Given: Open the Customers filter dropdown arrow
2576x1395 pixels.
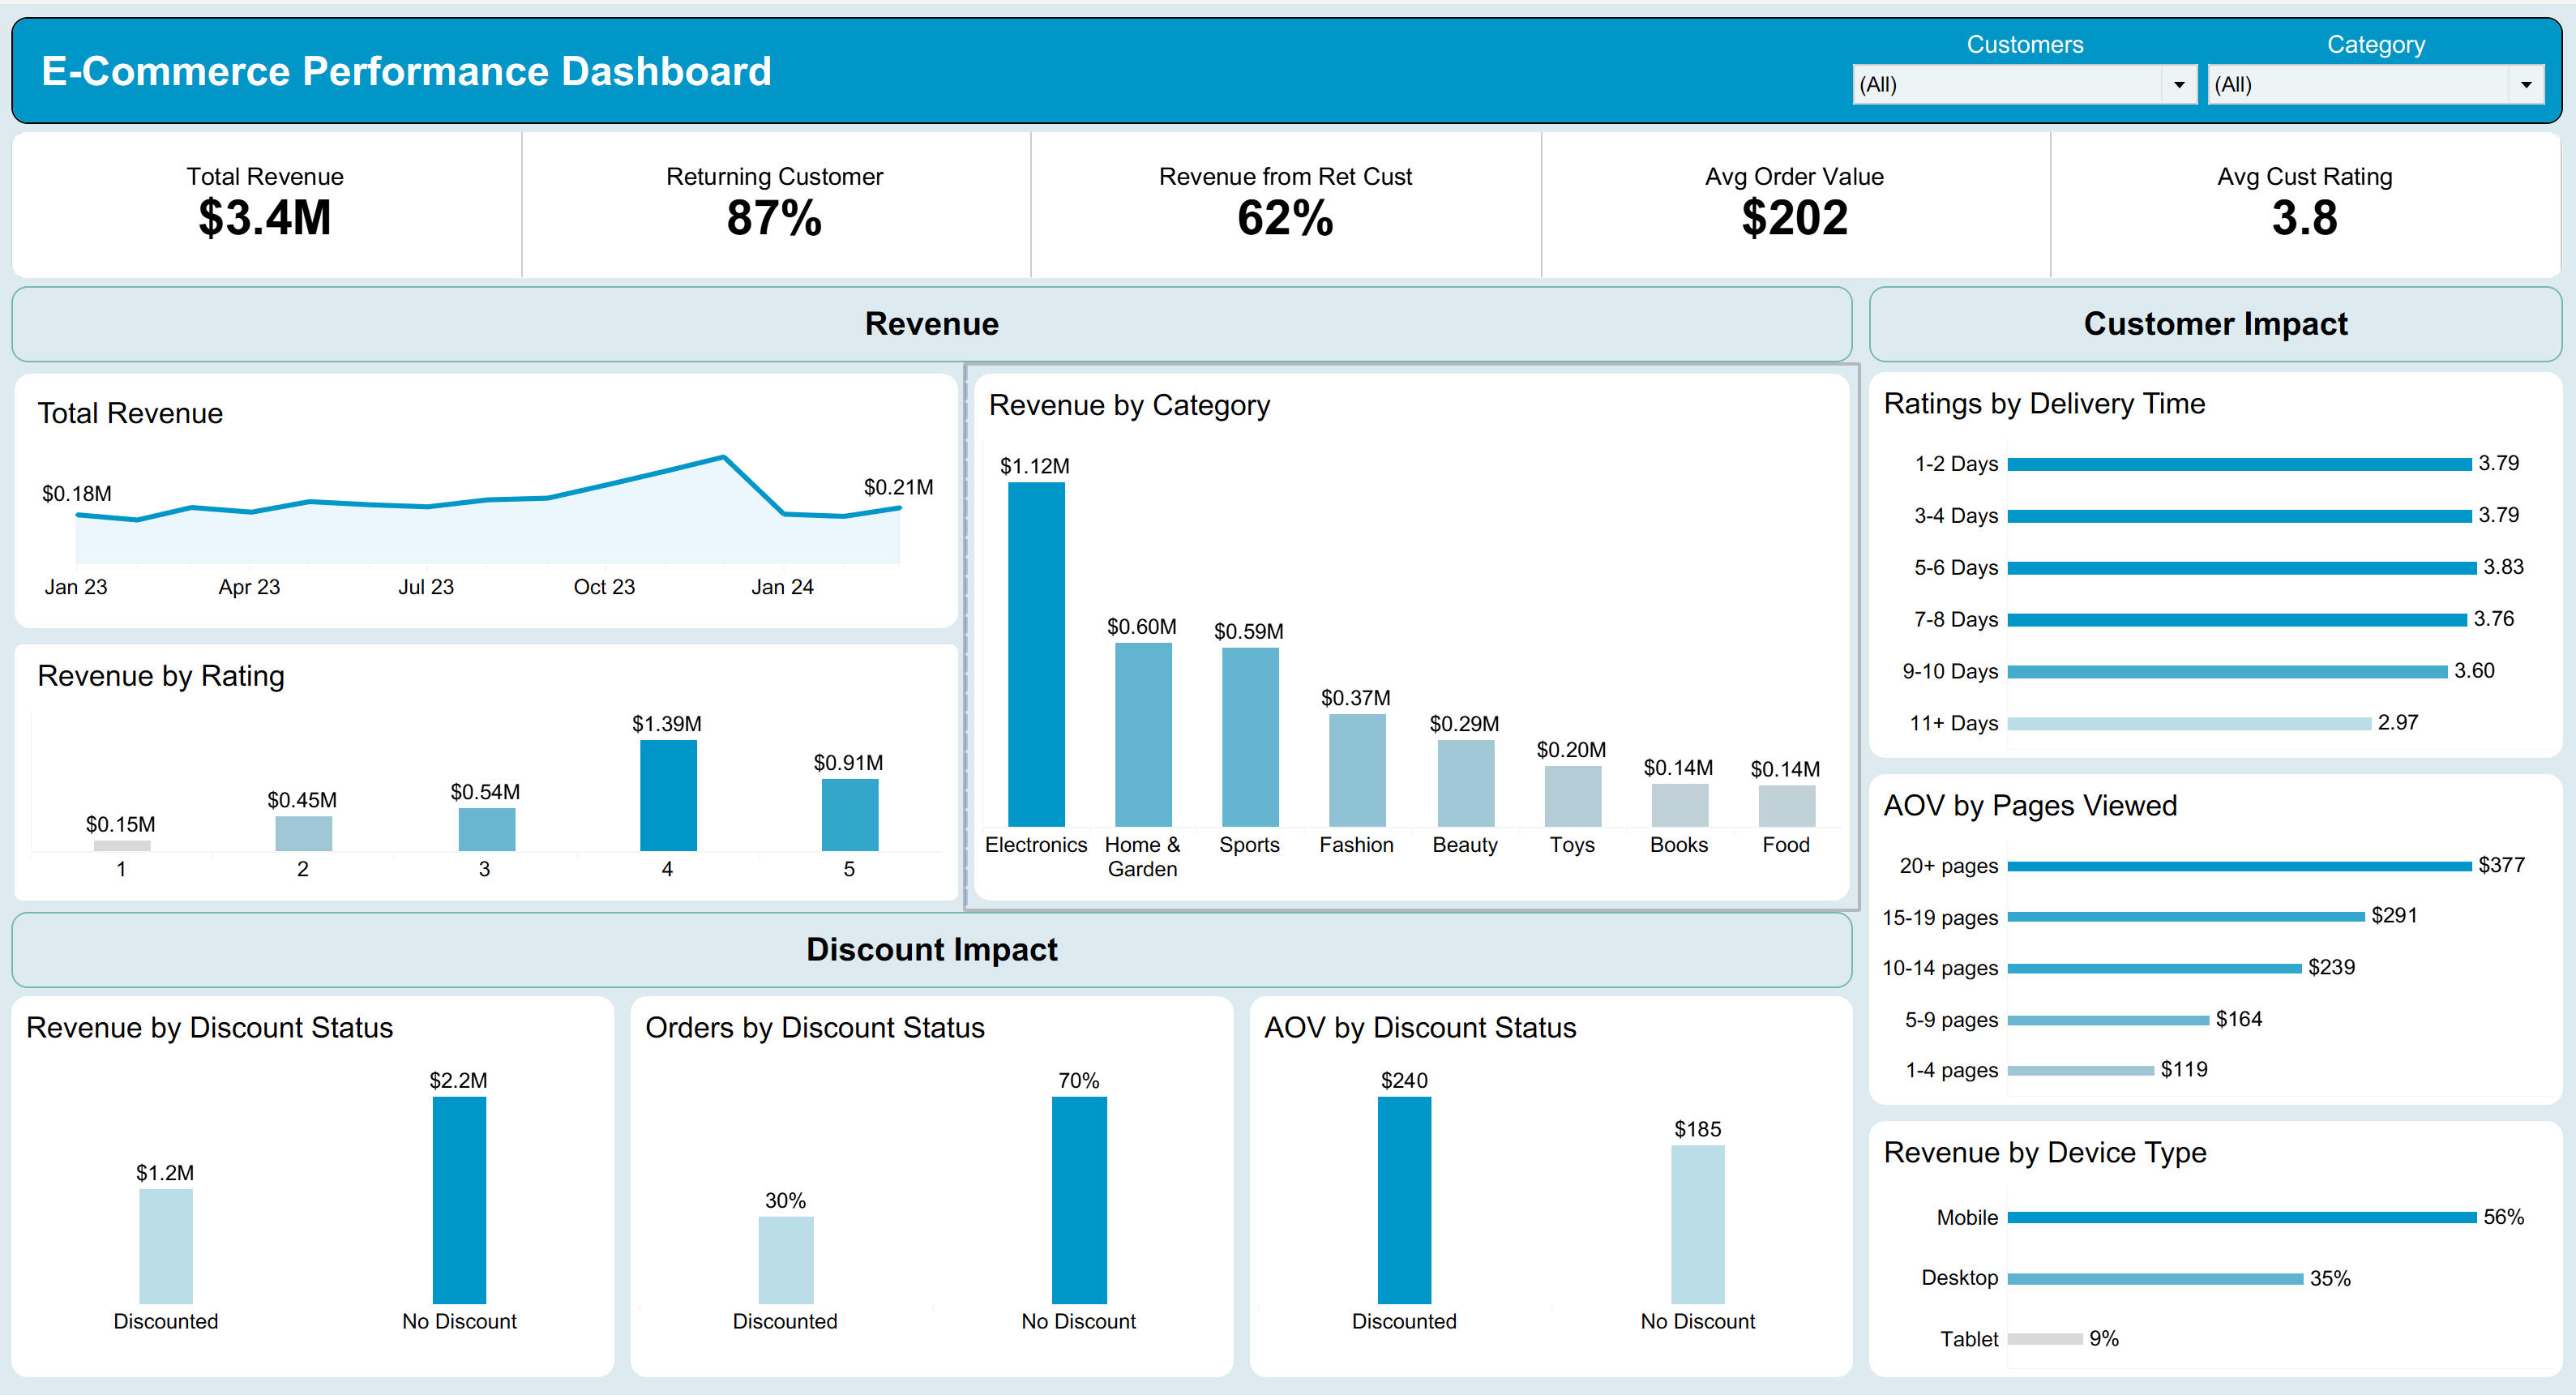Looking at the screenshot, I should click(2178, 85).
